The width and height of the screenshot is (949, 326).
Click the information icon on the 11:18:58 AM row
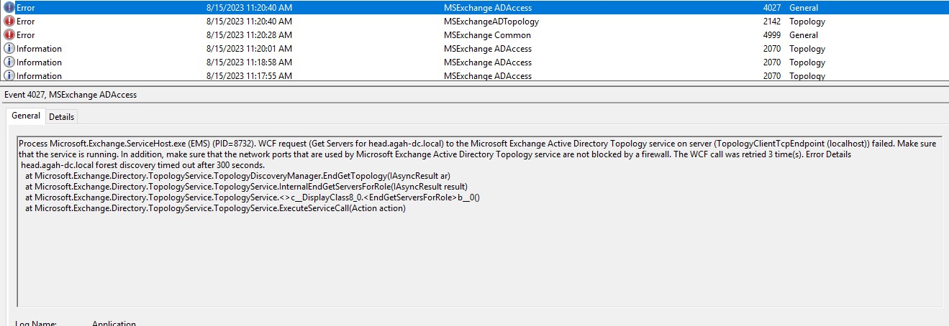coord(9,62)
